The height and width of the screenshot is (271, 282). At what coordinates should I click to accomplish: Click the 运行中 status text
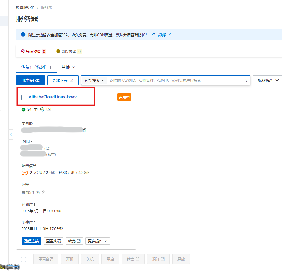click(x=32, y=110)
